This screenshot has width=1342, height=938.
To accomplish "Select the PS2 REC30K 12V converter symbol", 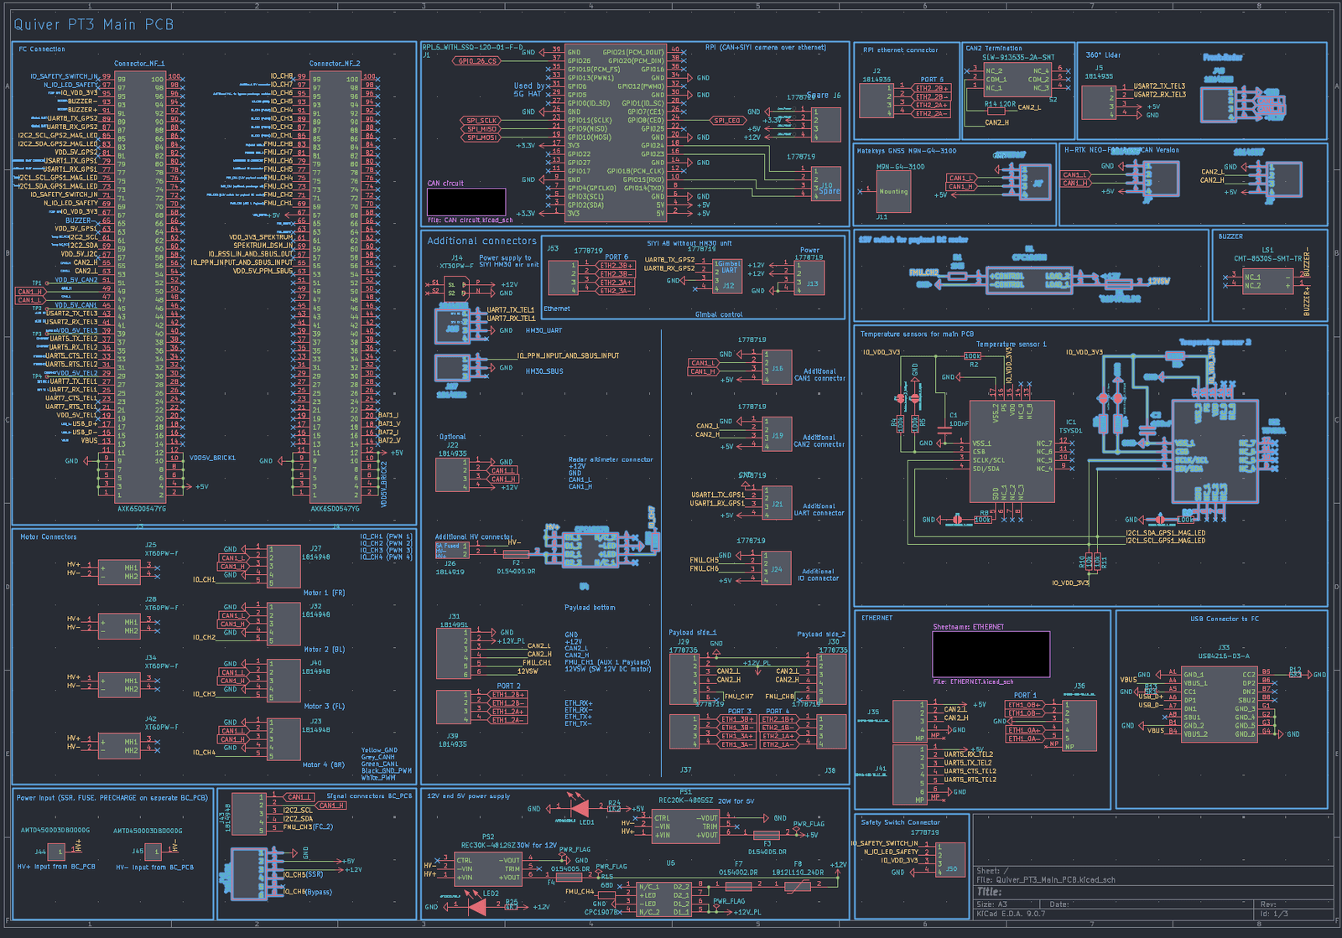I will point(487,869).
